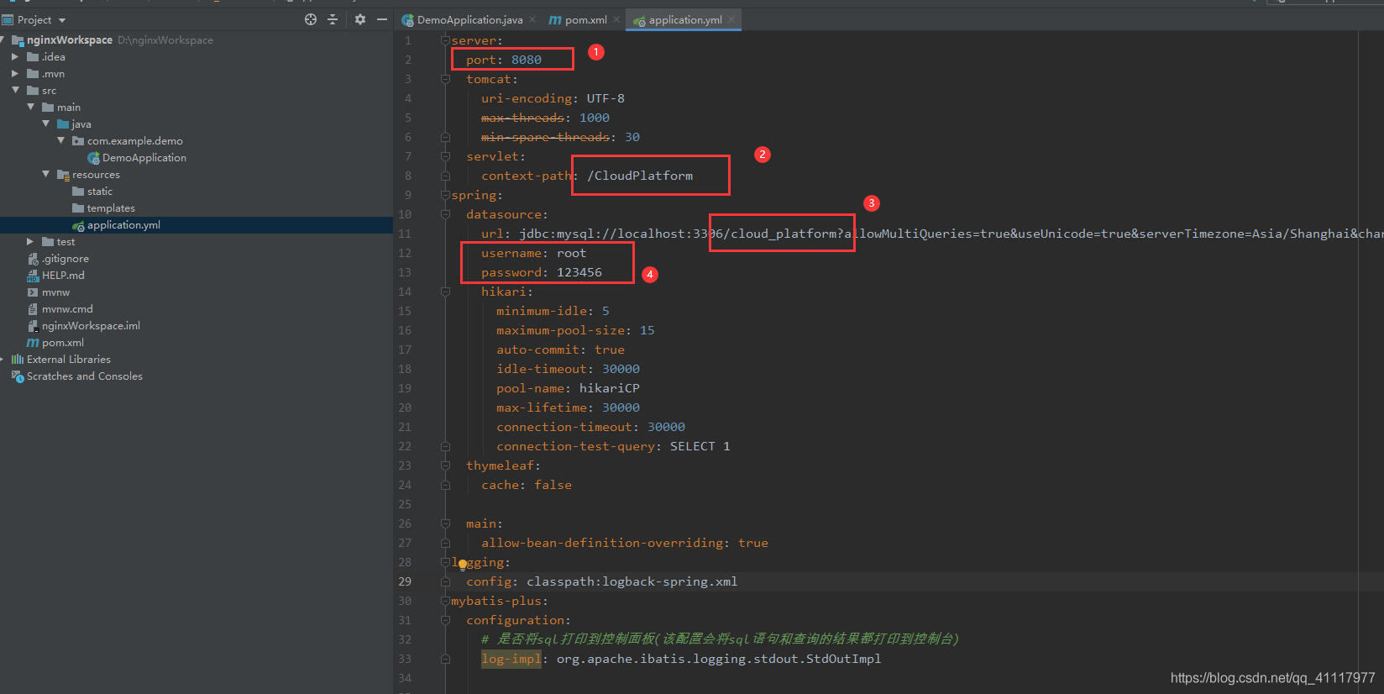The width and height of the screenshot is (1384, 694).
Task: Click the Scratches and Consoles icon
Action: point(17,376)
